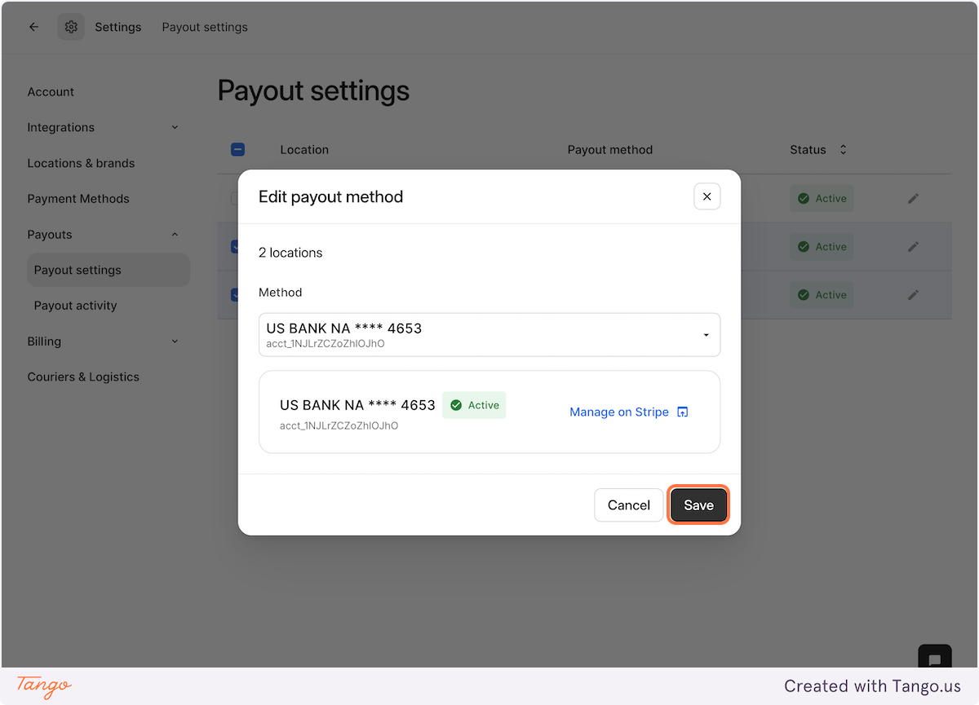The width and height of the screenshot is (979, 705).
Task: Follow the Manage on Stripe link
Action: [619, 412]
